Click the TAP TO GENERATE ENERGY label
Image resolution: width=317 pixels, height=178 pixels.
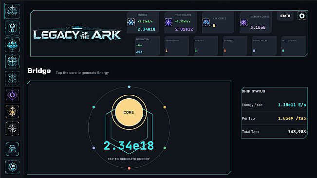tap(129, 159)
